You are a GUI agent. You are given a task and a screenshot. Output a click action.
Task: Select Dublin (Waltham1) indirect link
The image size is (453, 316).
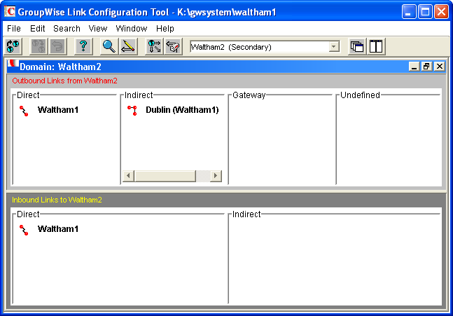click(x=182, y=110)
